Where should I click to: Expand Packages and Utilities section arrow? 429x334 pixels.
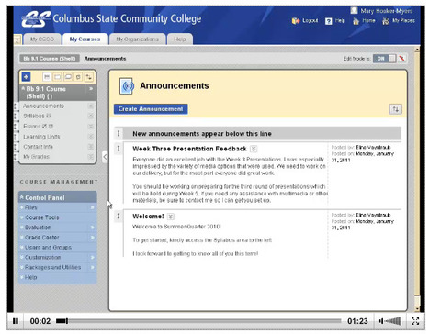point(92,267)
